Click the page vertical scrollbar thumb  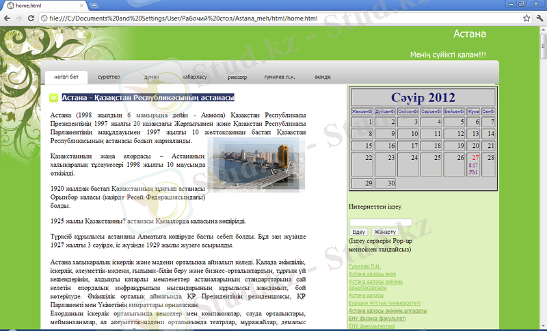(x=544, y=47)
